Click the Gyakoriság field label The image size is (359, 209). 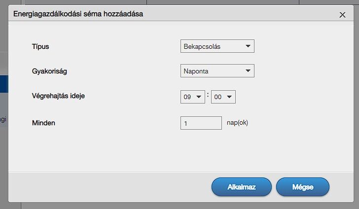49,71
